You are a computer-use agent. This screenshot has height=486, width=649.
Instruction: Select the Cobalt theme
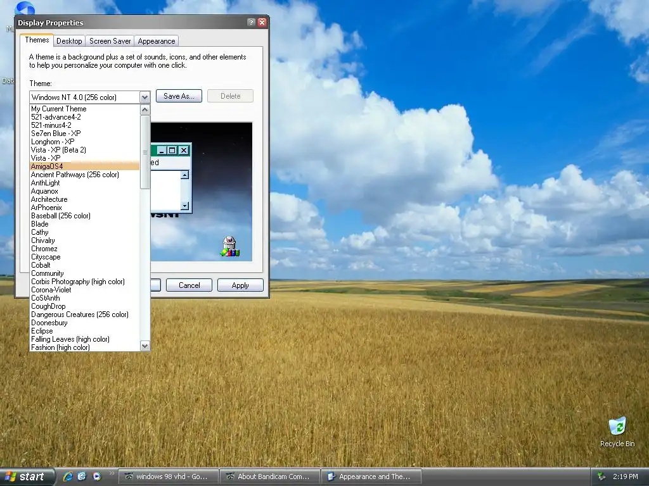point(84,265)
